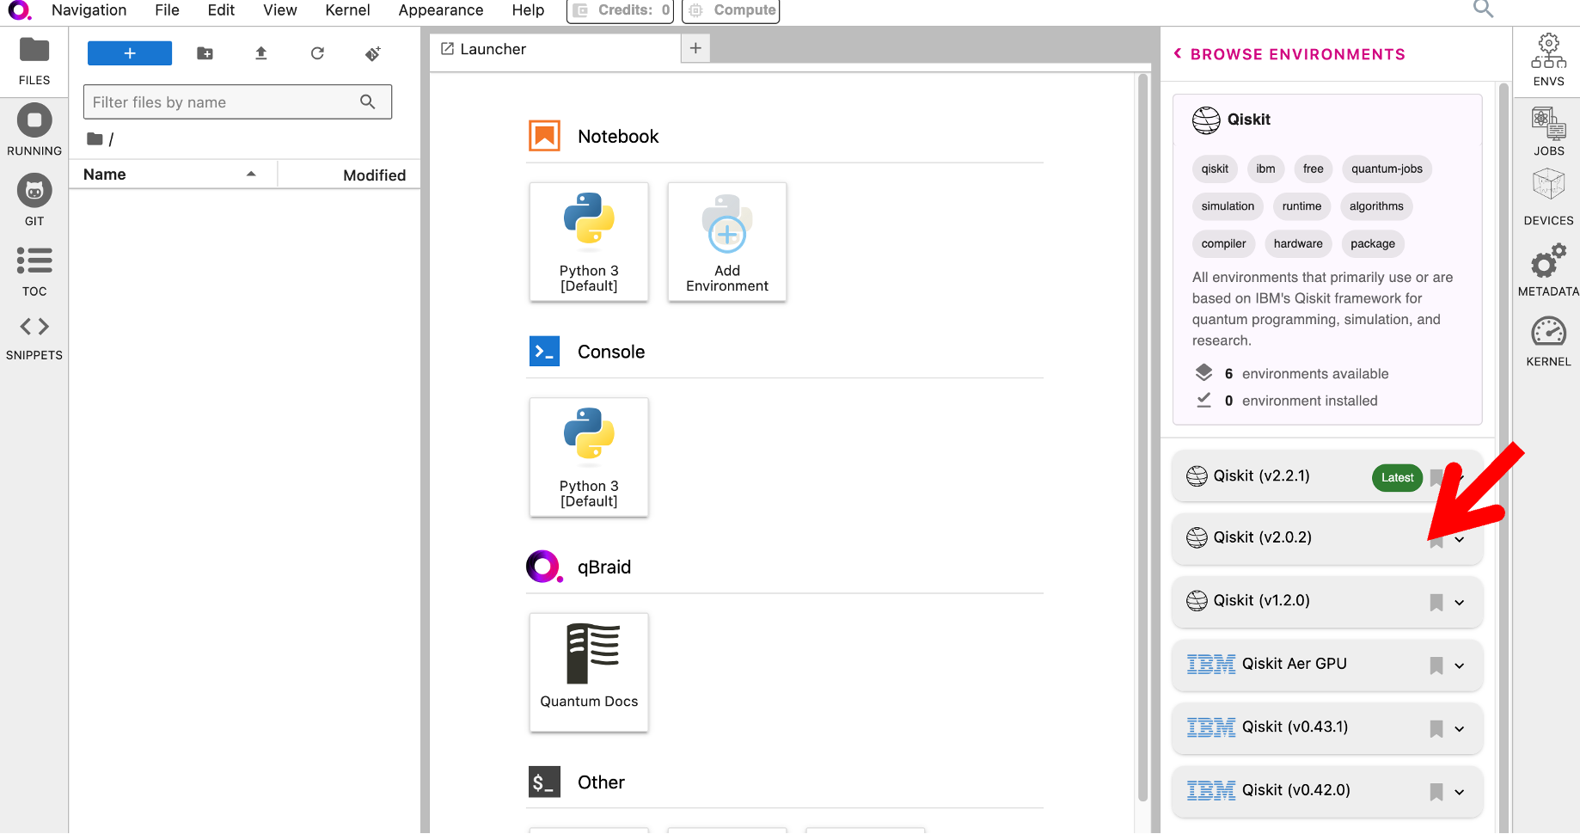
Task: Open the Help menu
Action: pyautogui.click(x=528, y=10)
